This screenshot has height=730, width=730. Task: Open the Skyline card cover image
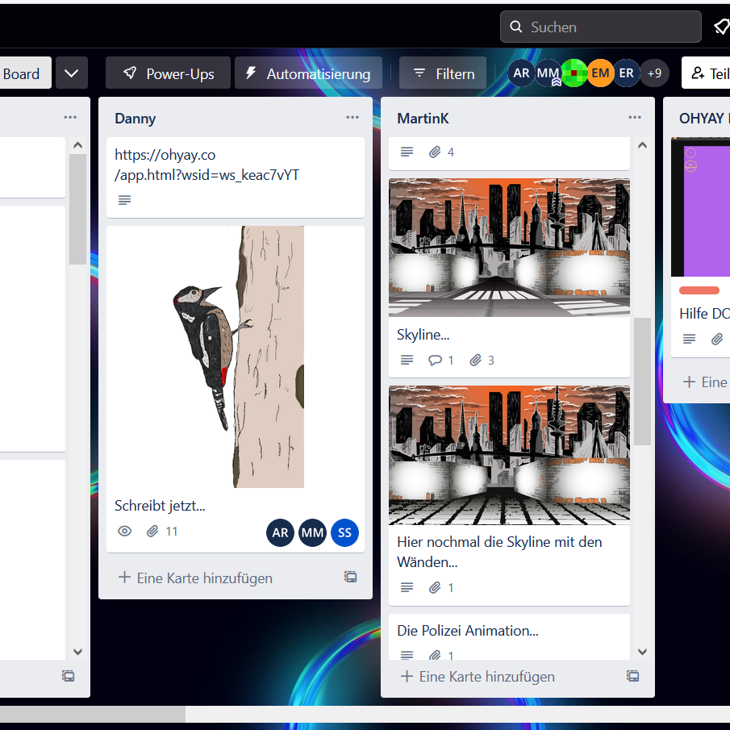(x=509, y=248)
